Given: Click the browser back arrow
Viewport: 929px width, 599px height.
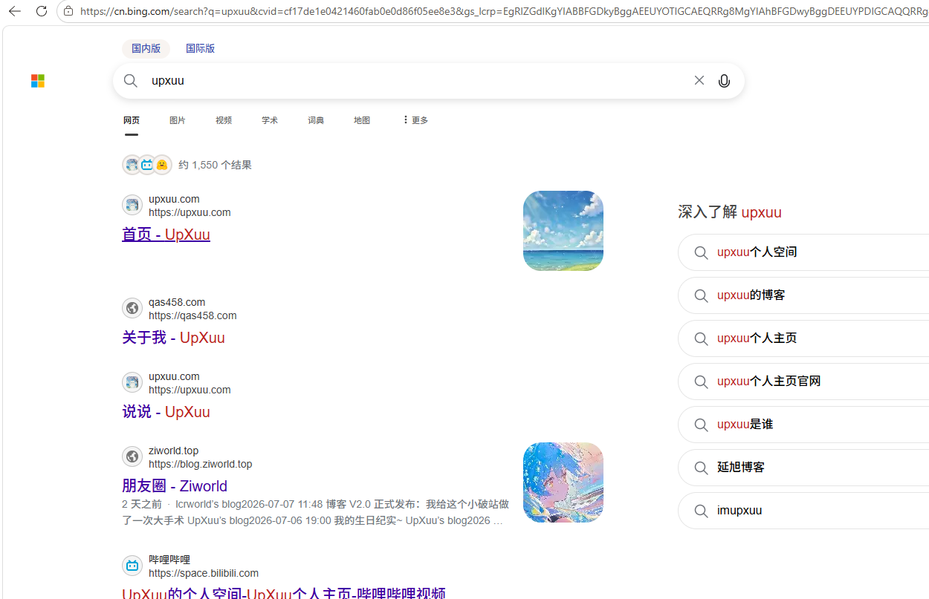Looking at the screenshot, I should pos(15,11).
